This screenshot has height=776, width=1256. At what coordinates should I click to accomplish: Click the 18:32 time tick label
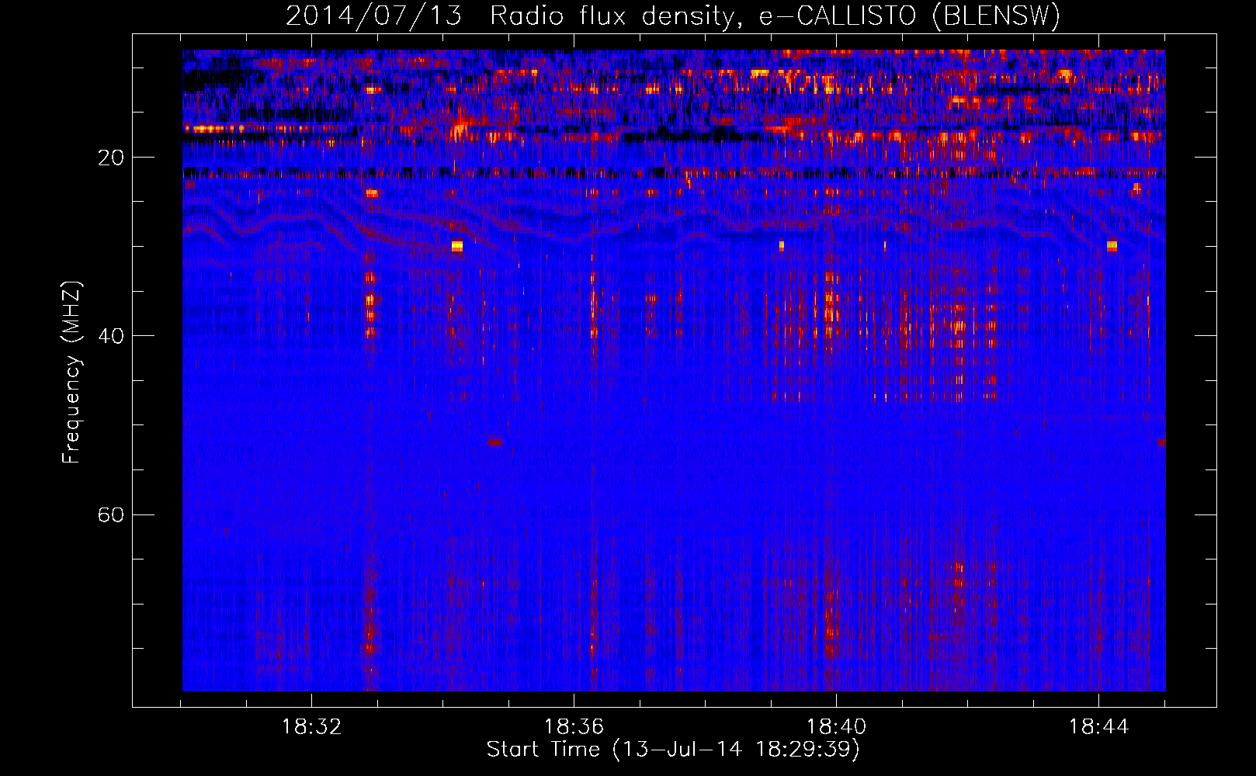pos(311,726)
